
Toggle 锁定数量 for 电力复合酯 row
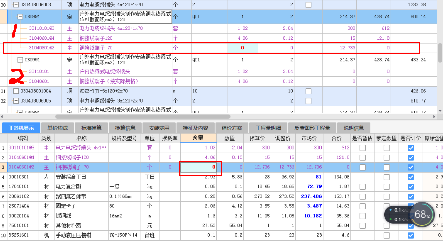[x=386, y=187]
